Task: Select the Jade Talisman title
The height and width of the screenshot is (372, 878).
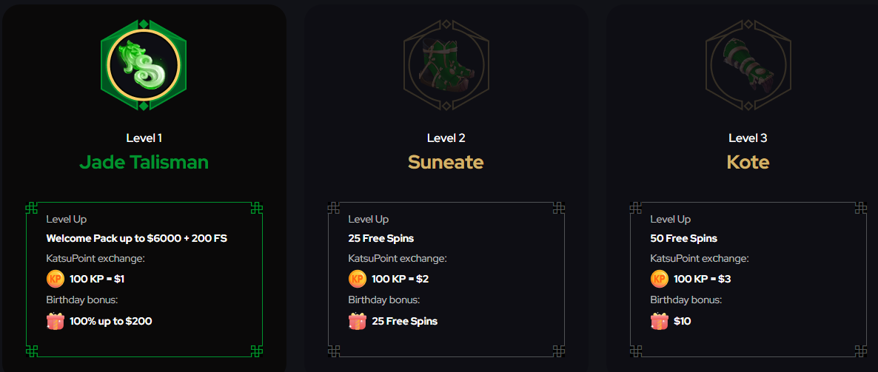Action: [x=144, y=162]
